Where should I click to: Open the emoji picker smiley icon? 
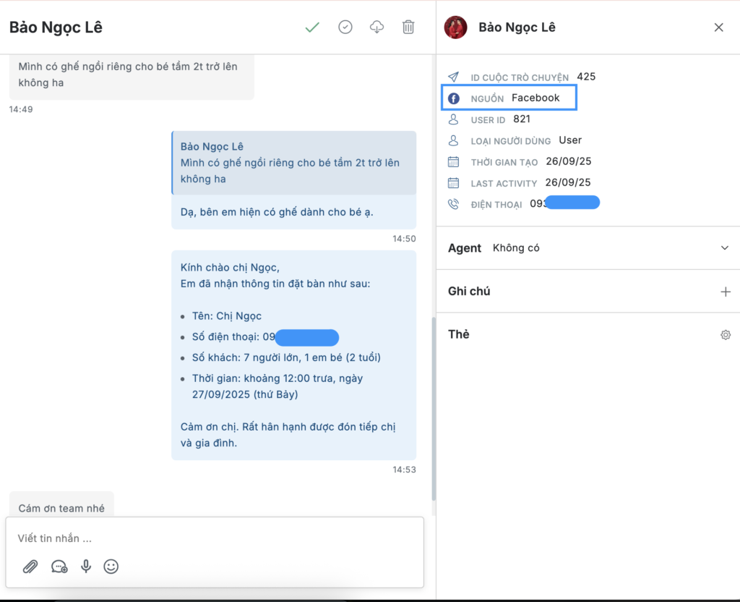coord(111,567)
